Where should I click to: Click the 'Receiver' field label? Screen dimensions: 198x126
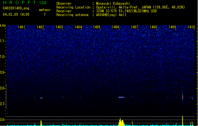(64, 11)
